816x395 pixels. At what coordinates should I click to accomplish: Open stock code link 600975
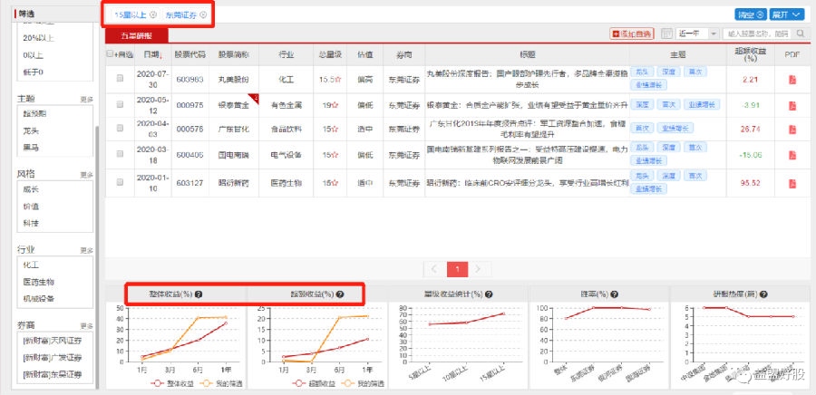coord(188,105)
